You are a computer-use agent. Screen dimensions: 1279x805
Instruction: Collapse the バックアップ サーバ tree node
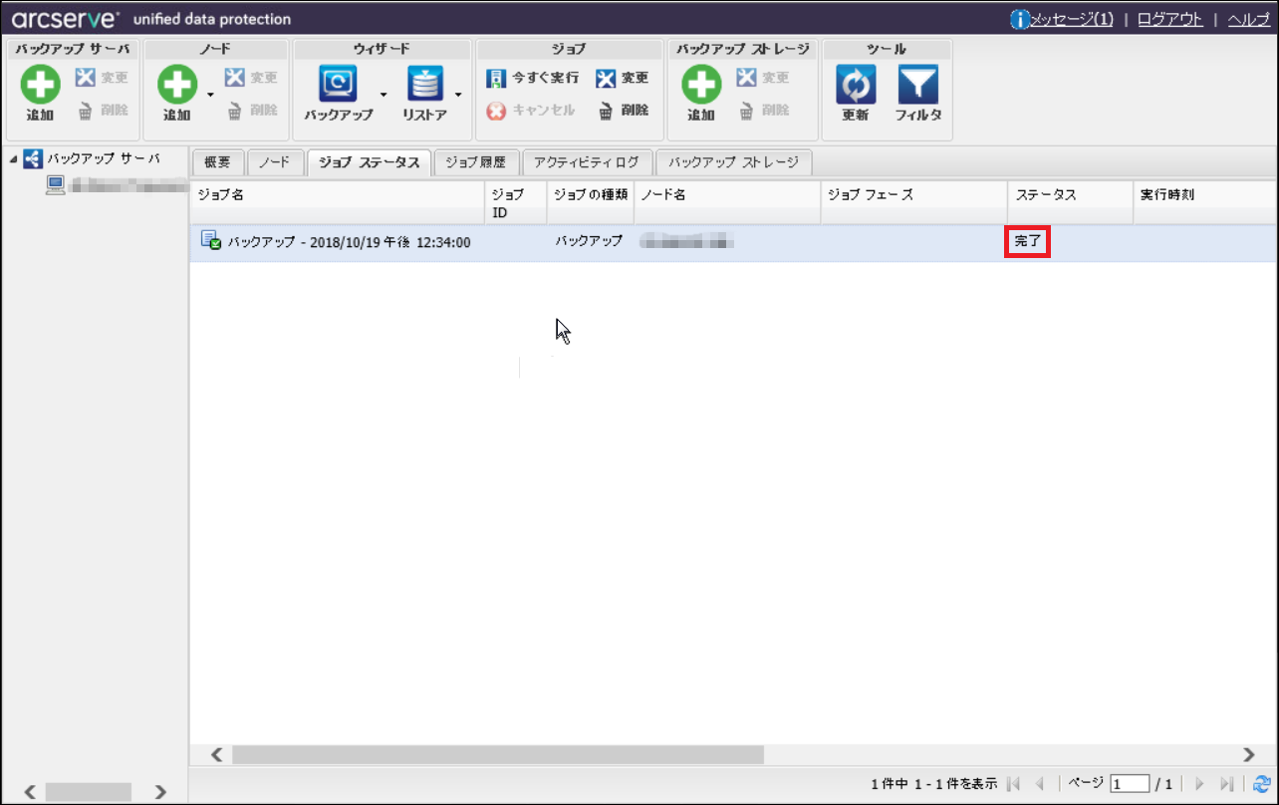[13, 158]
